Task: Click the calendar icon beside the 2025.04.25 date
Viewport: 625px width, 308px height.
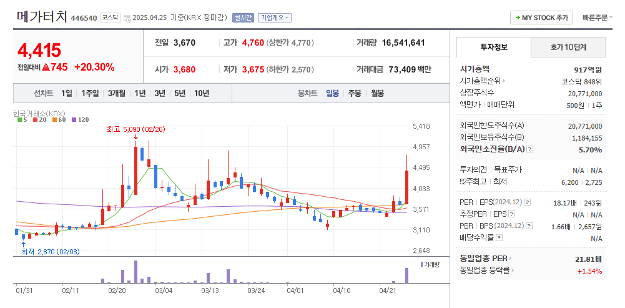Action: click(127, 18)
